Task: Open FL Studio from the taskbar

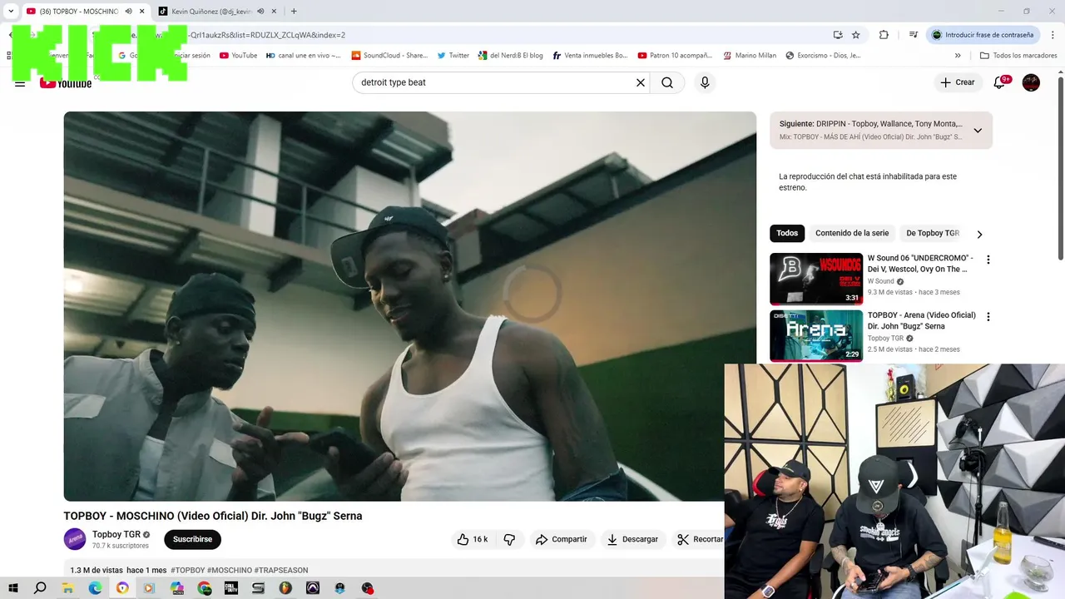Action: (285, 588)
